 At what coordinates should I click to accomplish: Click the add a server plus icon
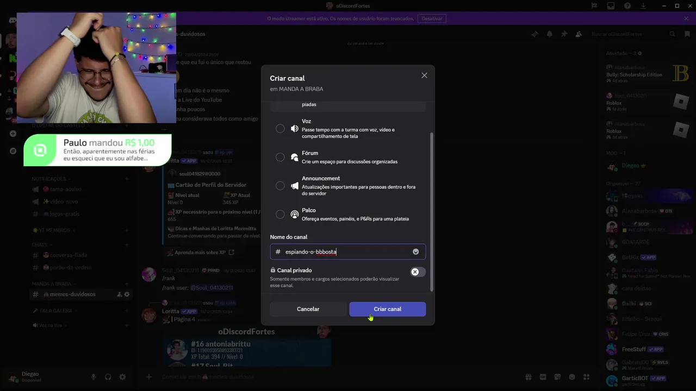click(x=13, y=134)
